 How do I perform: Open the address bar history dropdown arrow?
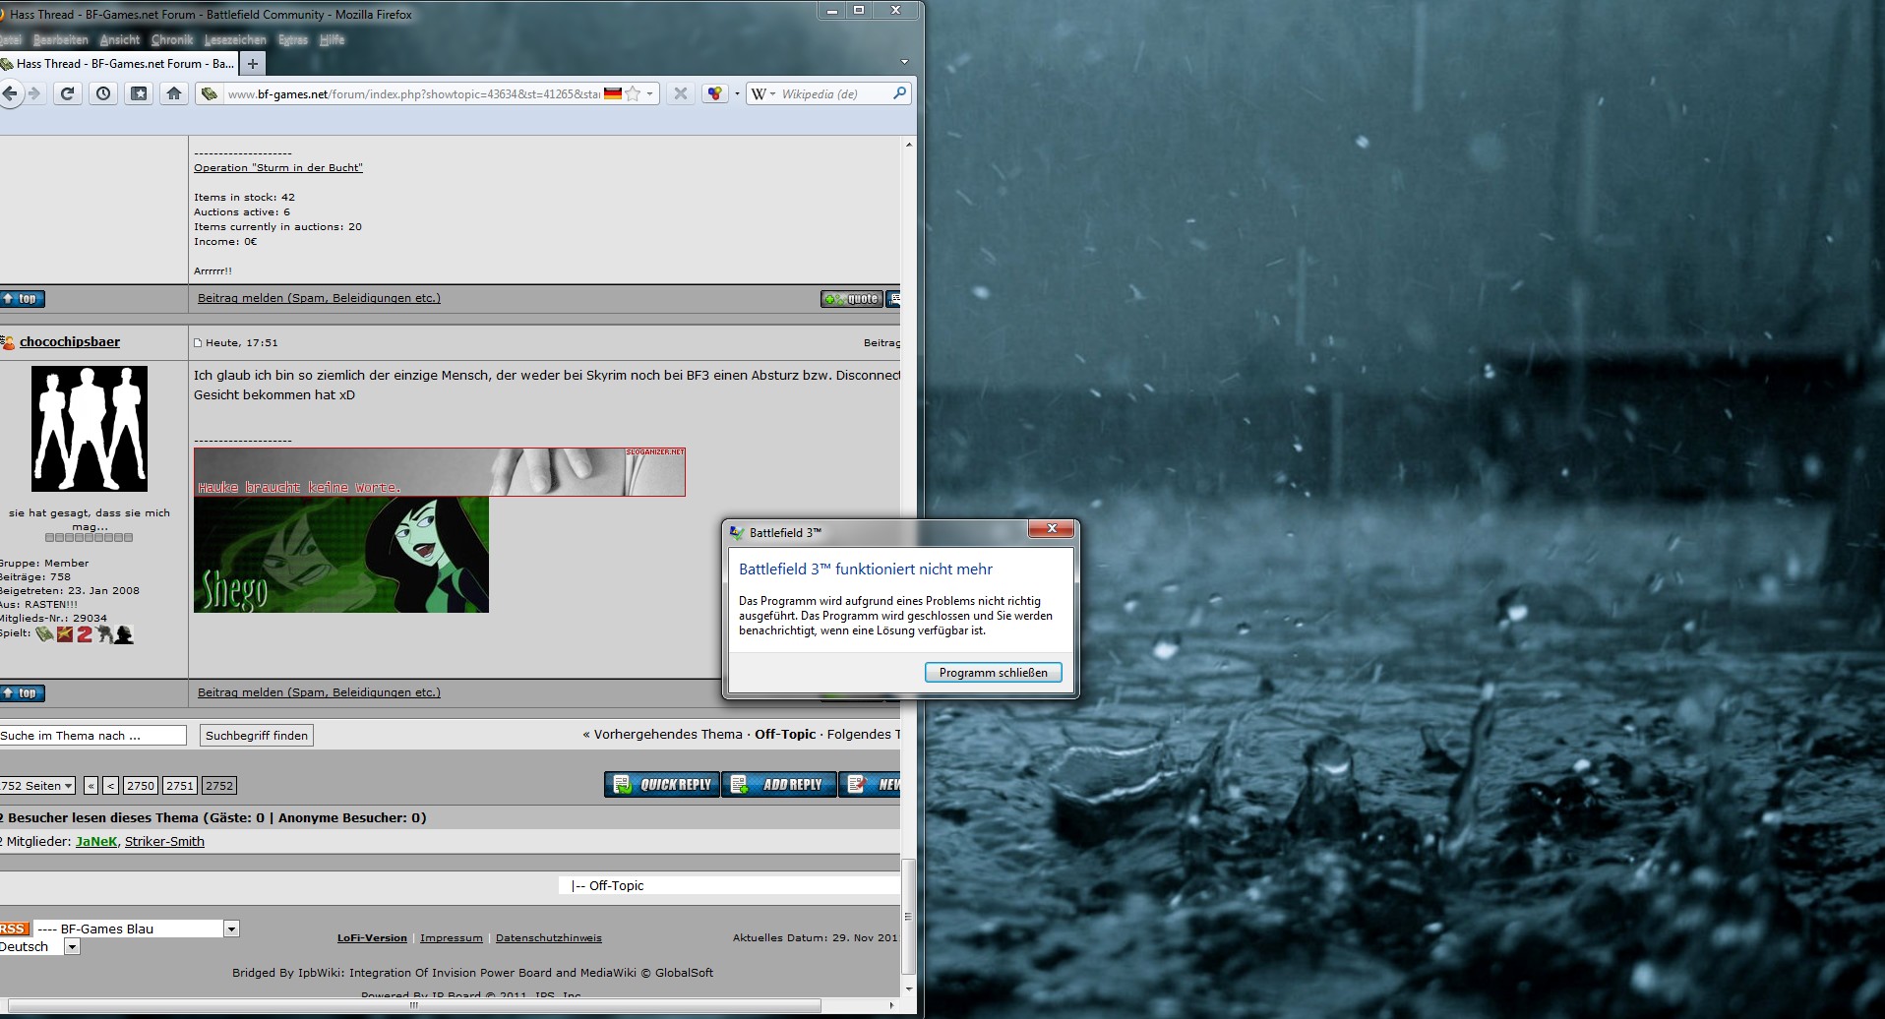tap(649, 94)
